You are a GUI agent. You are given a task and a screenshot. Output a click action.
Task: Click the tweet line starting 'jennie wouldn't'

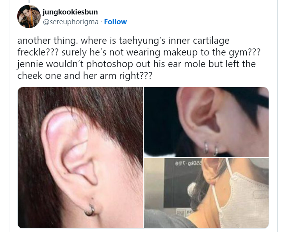pos(137,64)
